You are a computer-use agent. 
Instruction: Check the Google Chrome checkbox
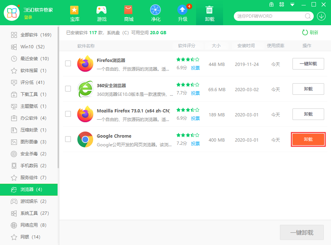pyautogui.click(x=68, y=139)
